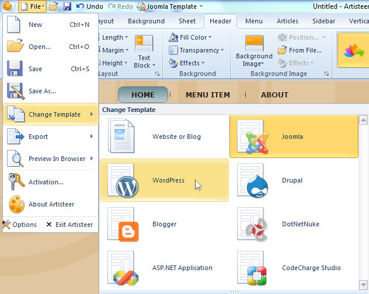Click the colorful flower header image thumbnail
The height and width of the screenshot is (294, 369).
click(353, 50)
